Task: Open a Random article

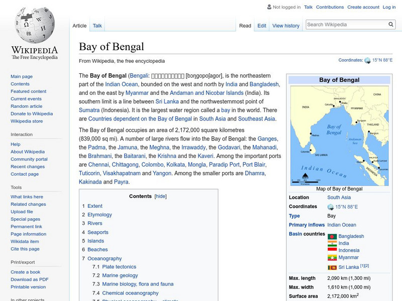Action: (x=27, y=106)
